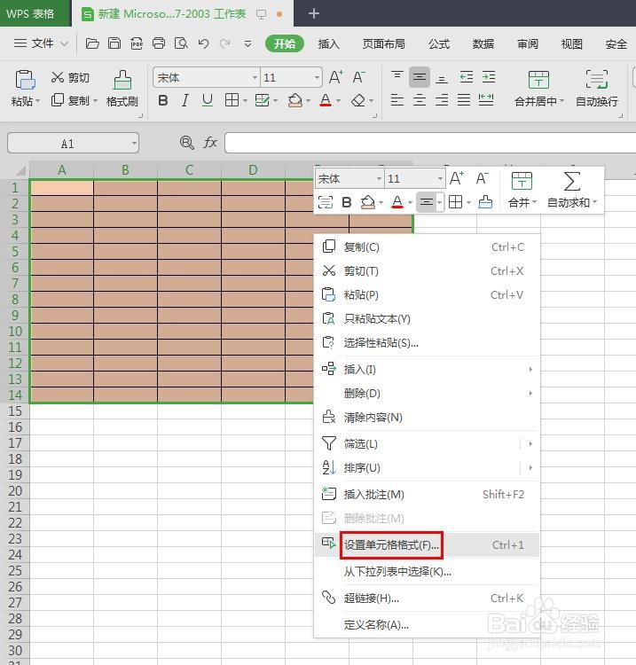Choose 清除内容(N) in context menu
The height and width of the screenshot is (665, 636).
pyautogui.click(x=428, y=418)
